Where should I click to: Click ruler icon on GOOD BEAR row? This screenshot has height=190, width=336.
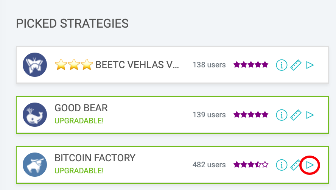(x=296, y=115)
